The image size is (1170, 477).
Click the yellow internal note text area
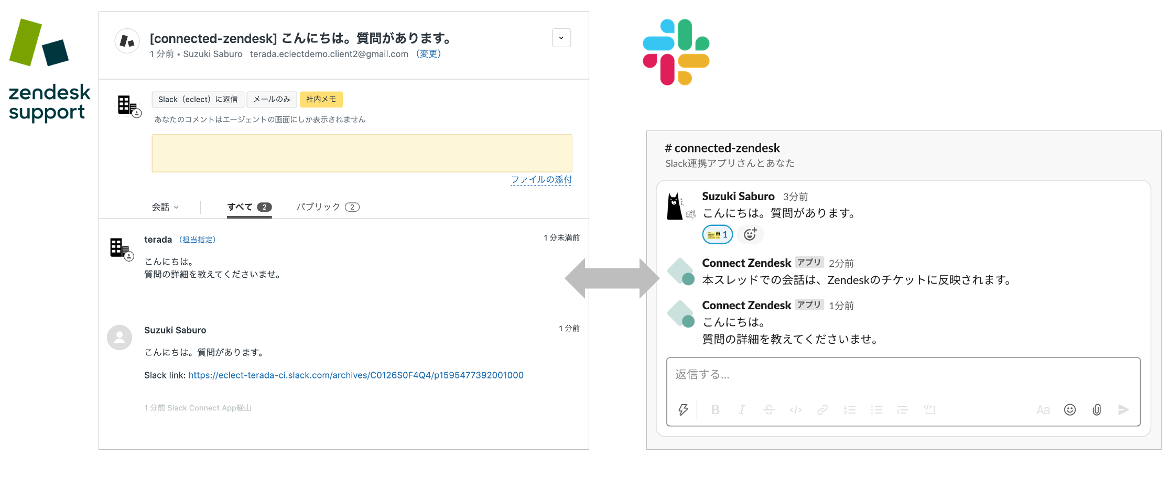click(362, 153)
